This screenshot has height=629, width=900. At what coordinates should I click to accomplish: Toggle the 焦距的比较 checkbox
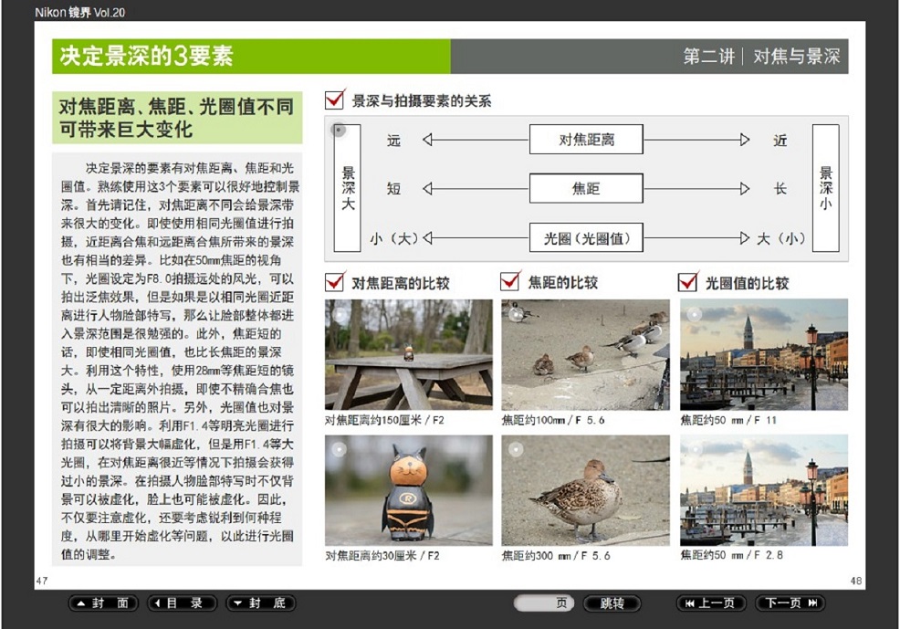pos(510,282)
